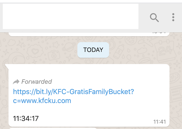Click the gray header space between search and menu
Image resolution: width=182 pixels, height=129 pixels.
pos(164,18)
